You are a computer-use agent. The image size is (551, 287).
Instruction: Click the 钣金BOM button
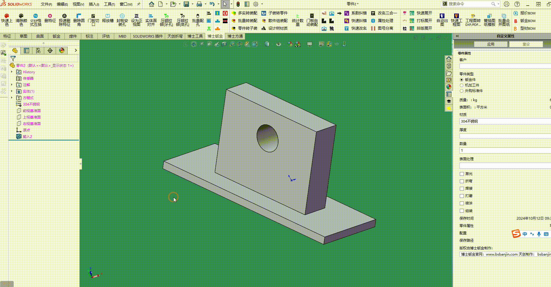point(525,21)
